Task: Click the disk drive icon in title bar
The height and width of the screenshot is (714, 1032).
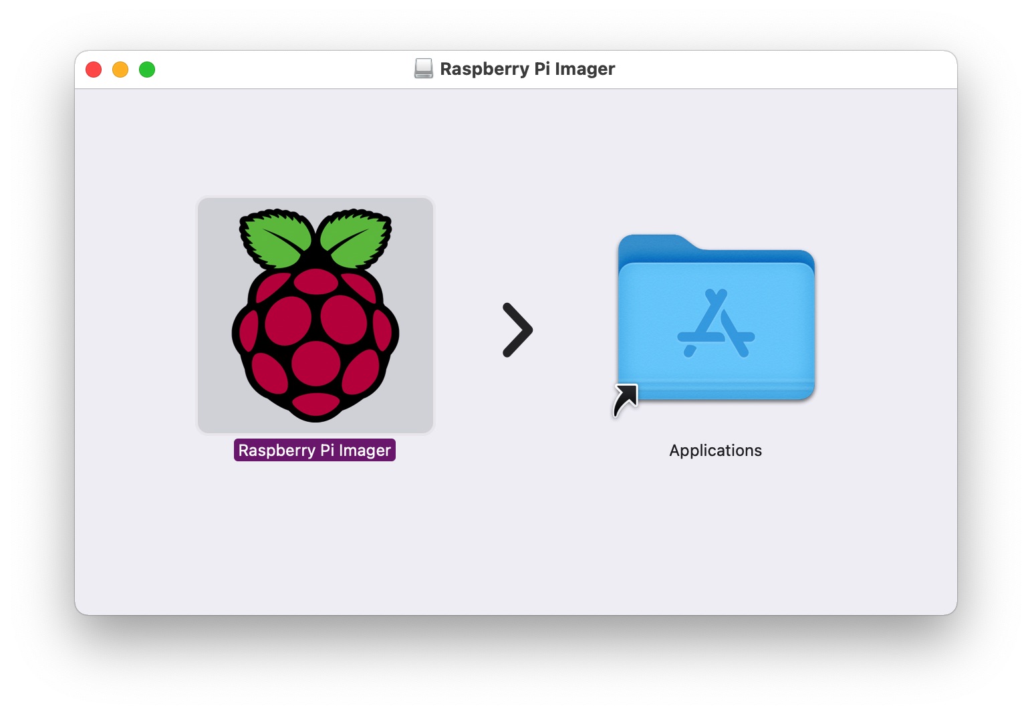Action: tap(423, 69)
